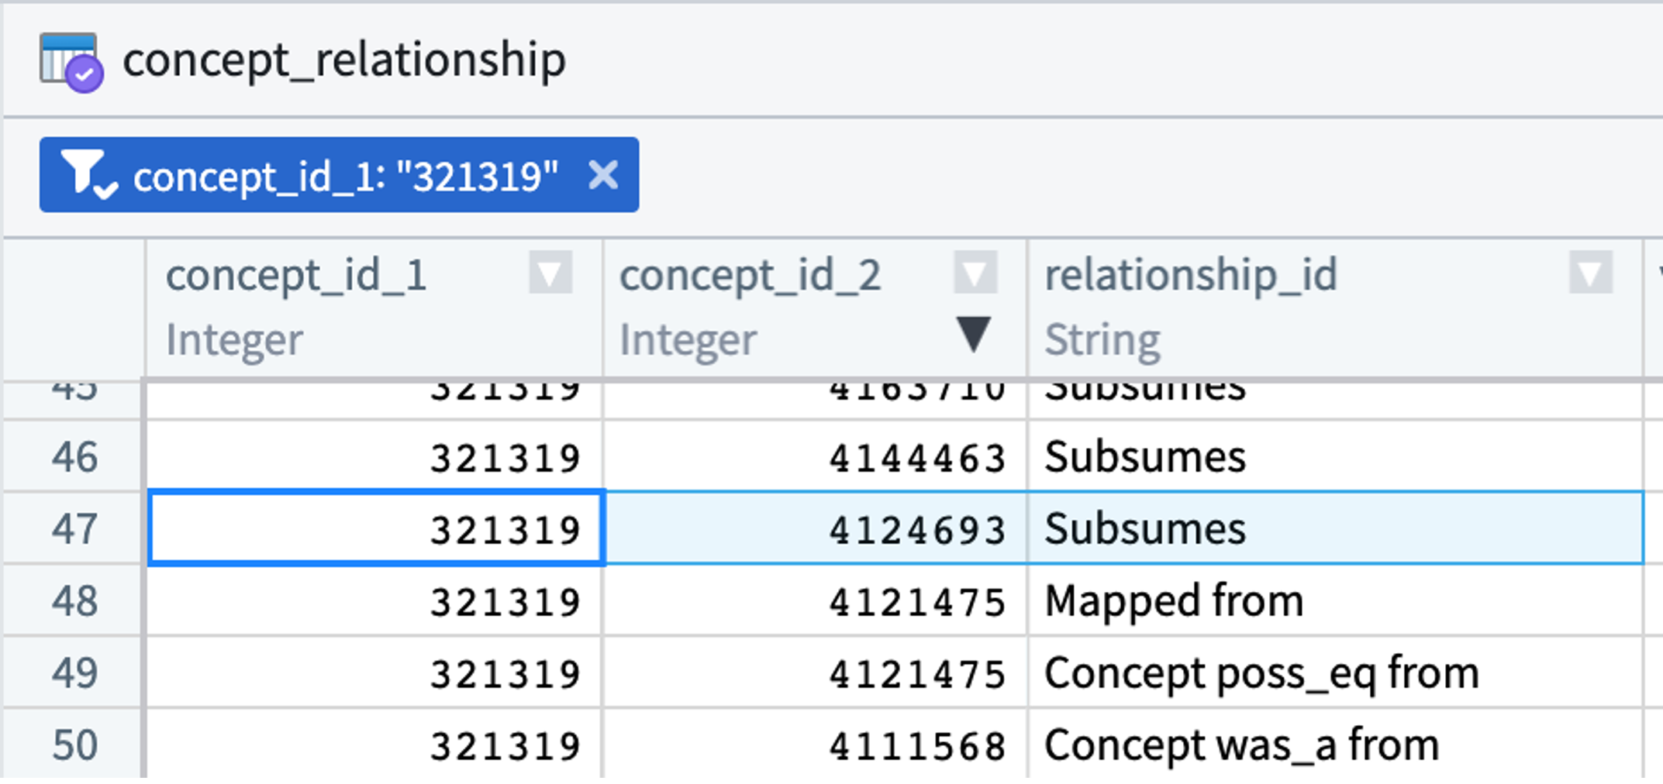Click the Mapped from relationship cell
1663x784 pixels.
[1174, 601]
